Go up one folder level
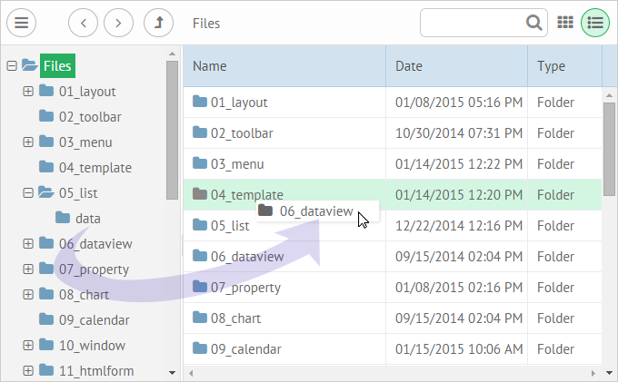Screen dimensions: 618x382 click(x=158, y=24)
